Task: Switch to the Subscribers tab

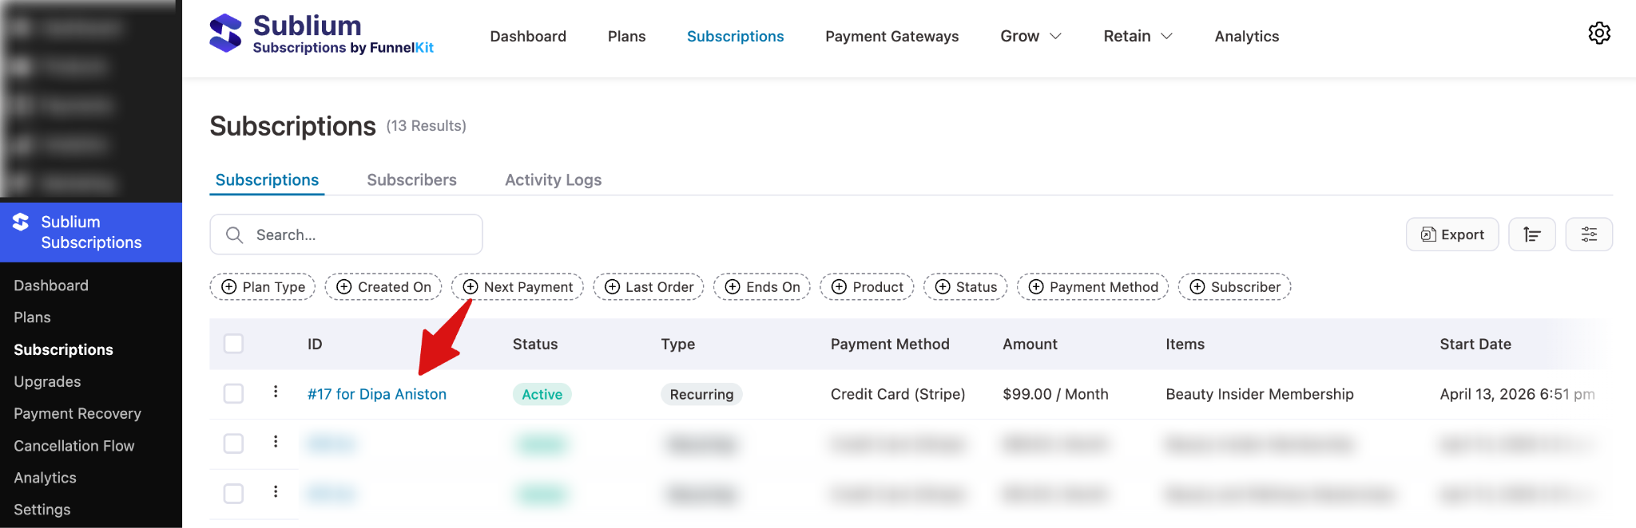Action: pyautogui.click(x=411, y=180)
